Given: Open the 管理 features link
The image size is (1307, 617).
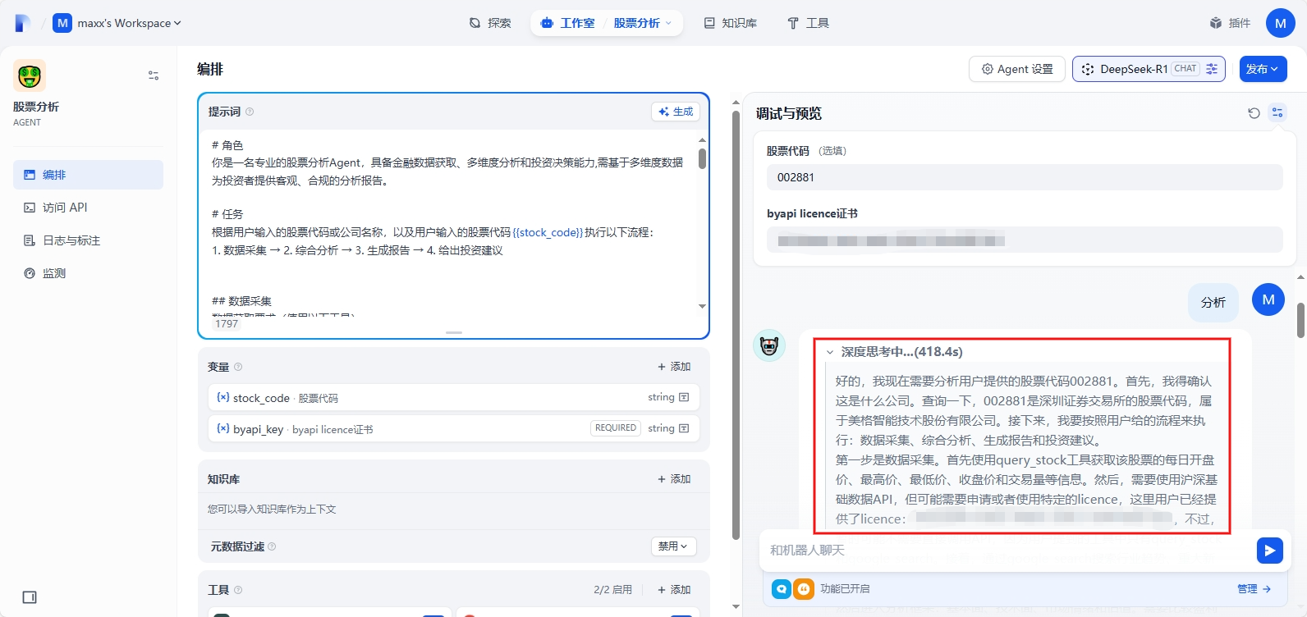Looking at the screenshot, I should pyautogui.click(x=1254, y=588).
